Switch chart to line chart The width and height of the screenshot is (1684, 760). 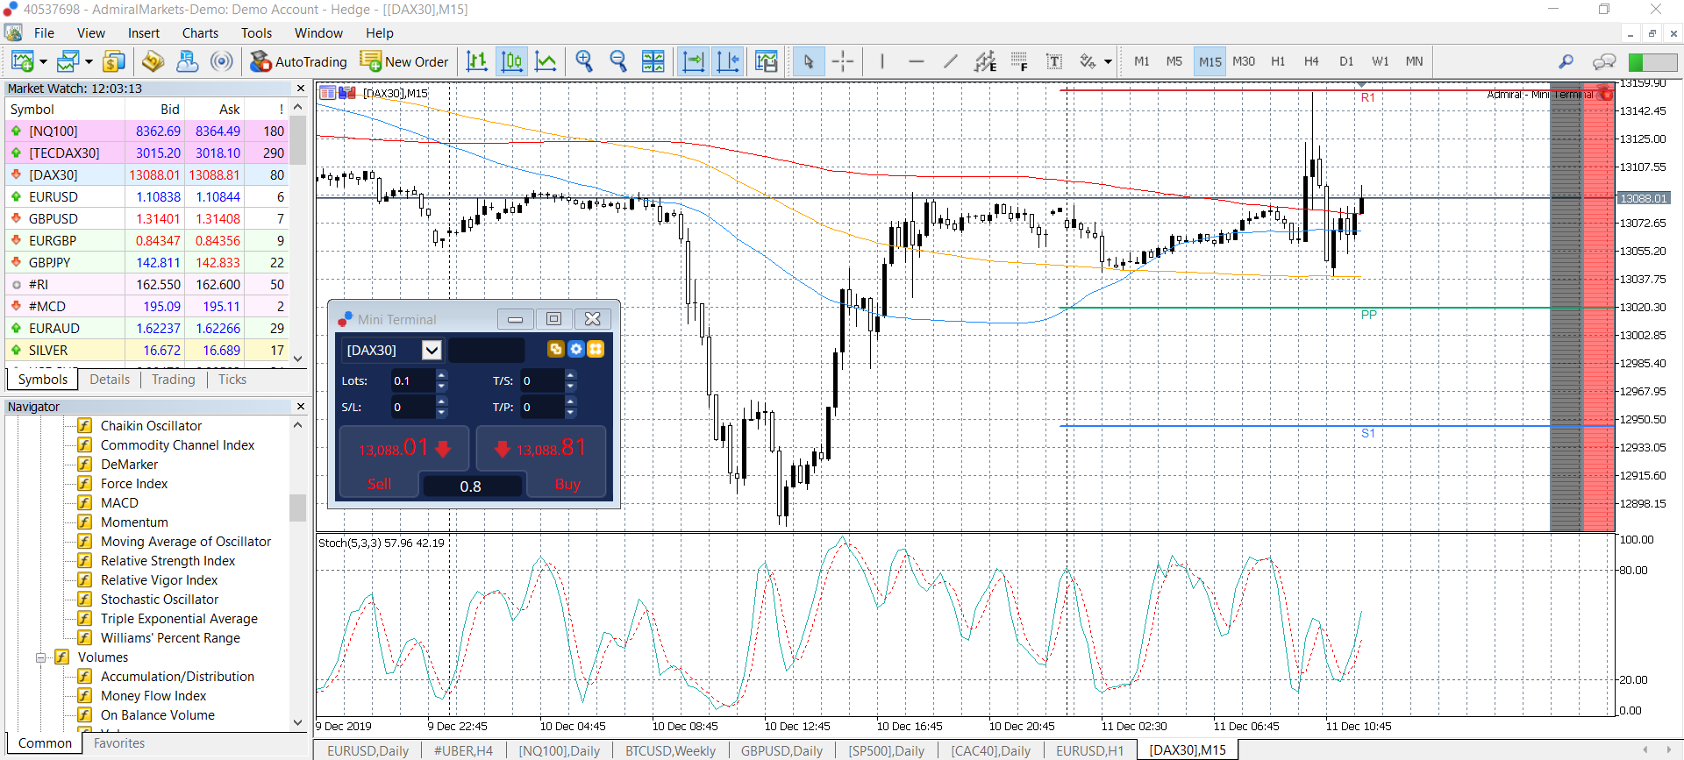(x=546, y=61)
